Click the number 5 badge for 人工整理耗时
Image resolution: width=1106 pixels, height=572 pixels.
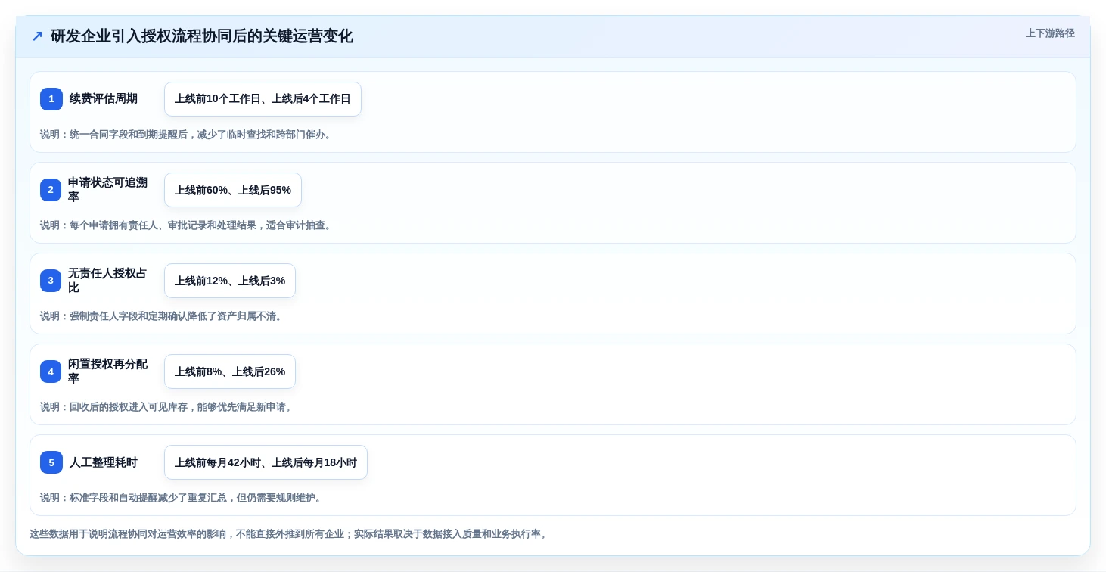tap(51, 462)
